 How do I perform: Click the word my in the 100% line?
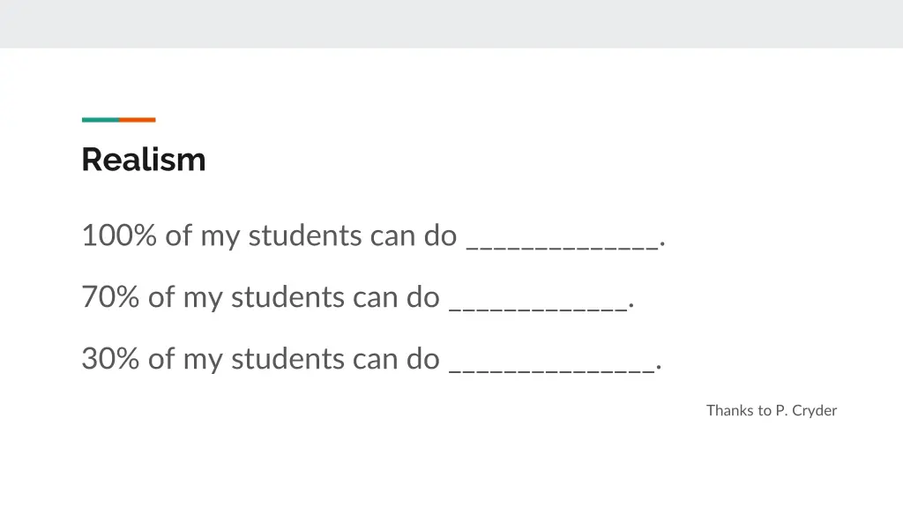220,237
